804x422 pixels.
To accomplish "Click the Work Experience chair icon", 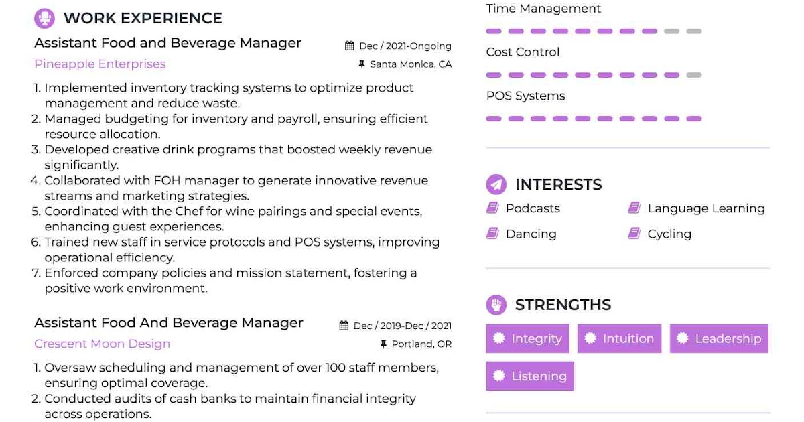I will [x=44, y=18].
